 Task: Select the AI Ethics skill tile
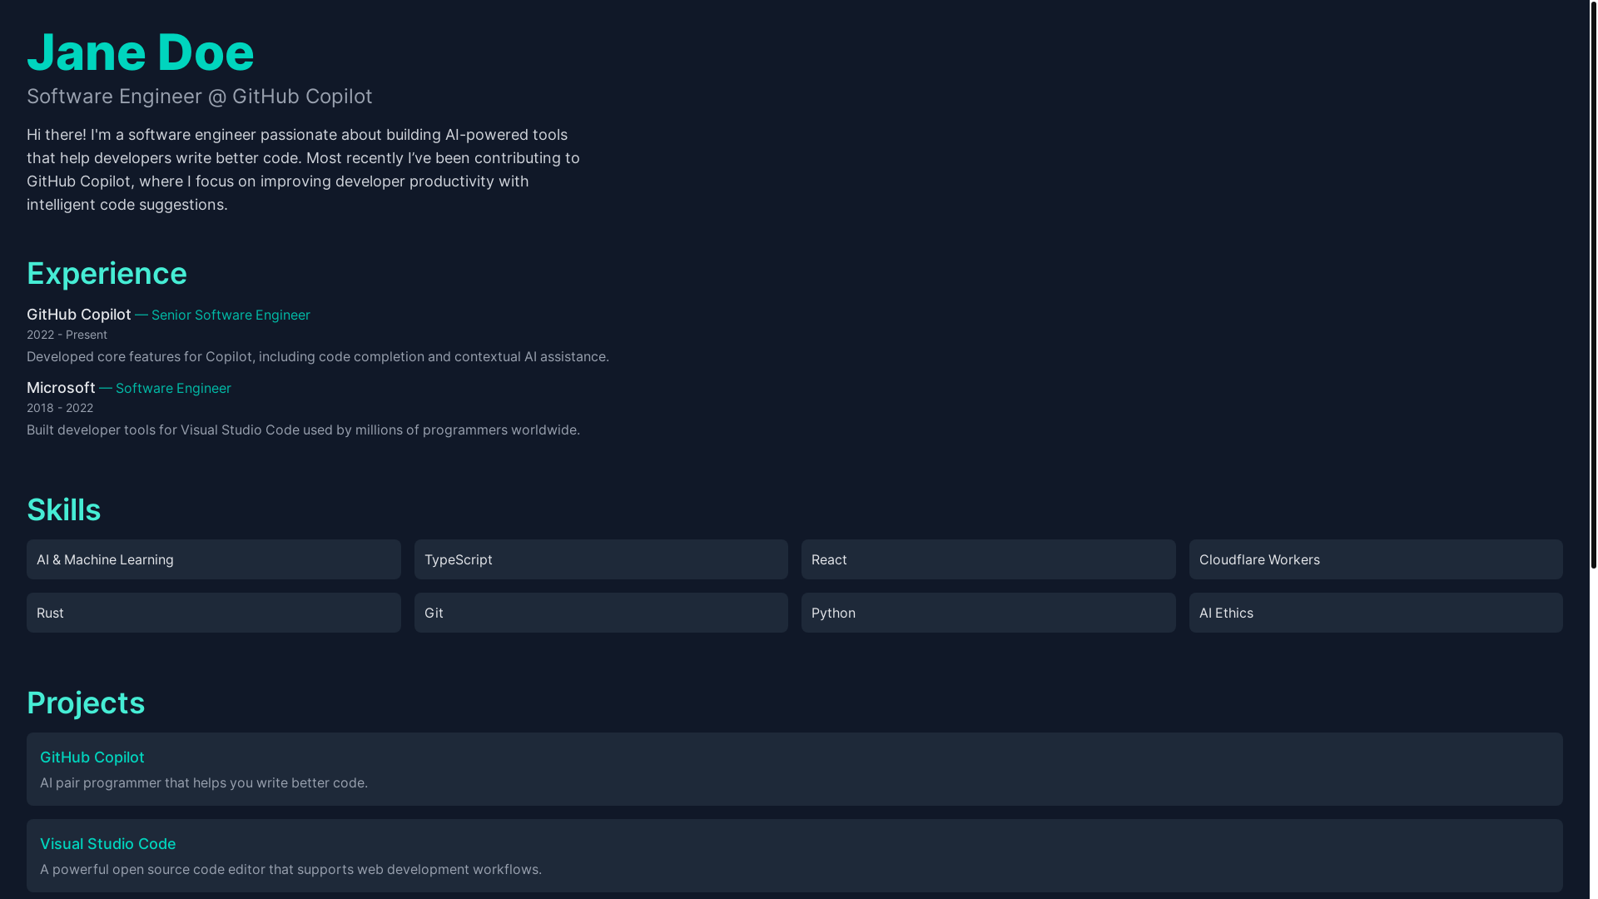point(1376,613)
